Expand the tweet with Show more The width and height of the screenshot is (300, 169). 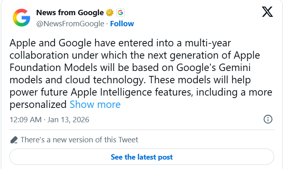click(x=95, y=105)
